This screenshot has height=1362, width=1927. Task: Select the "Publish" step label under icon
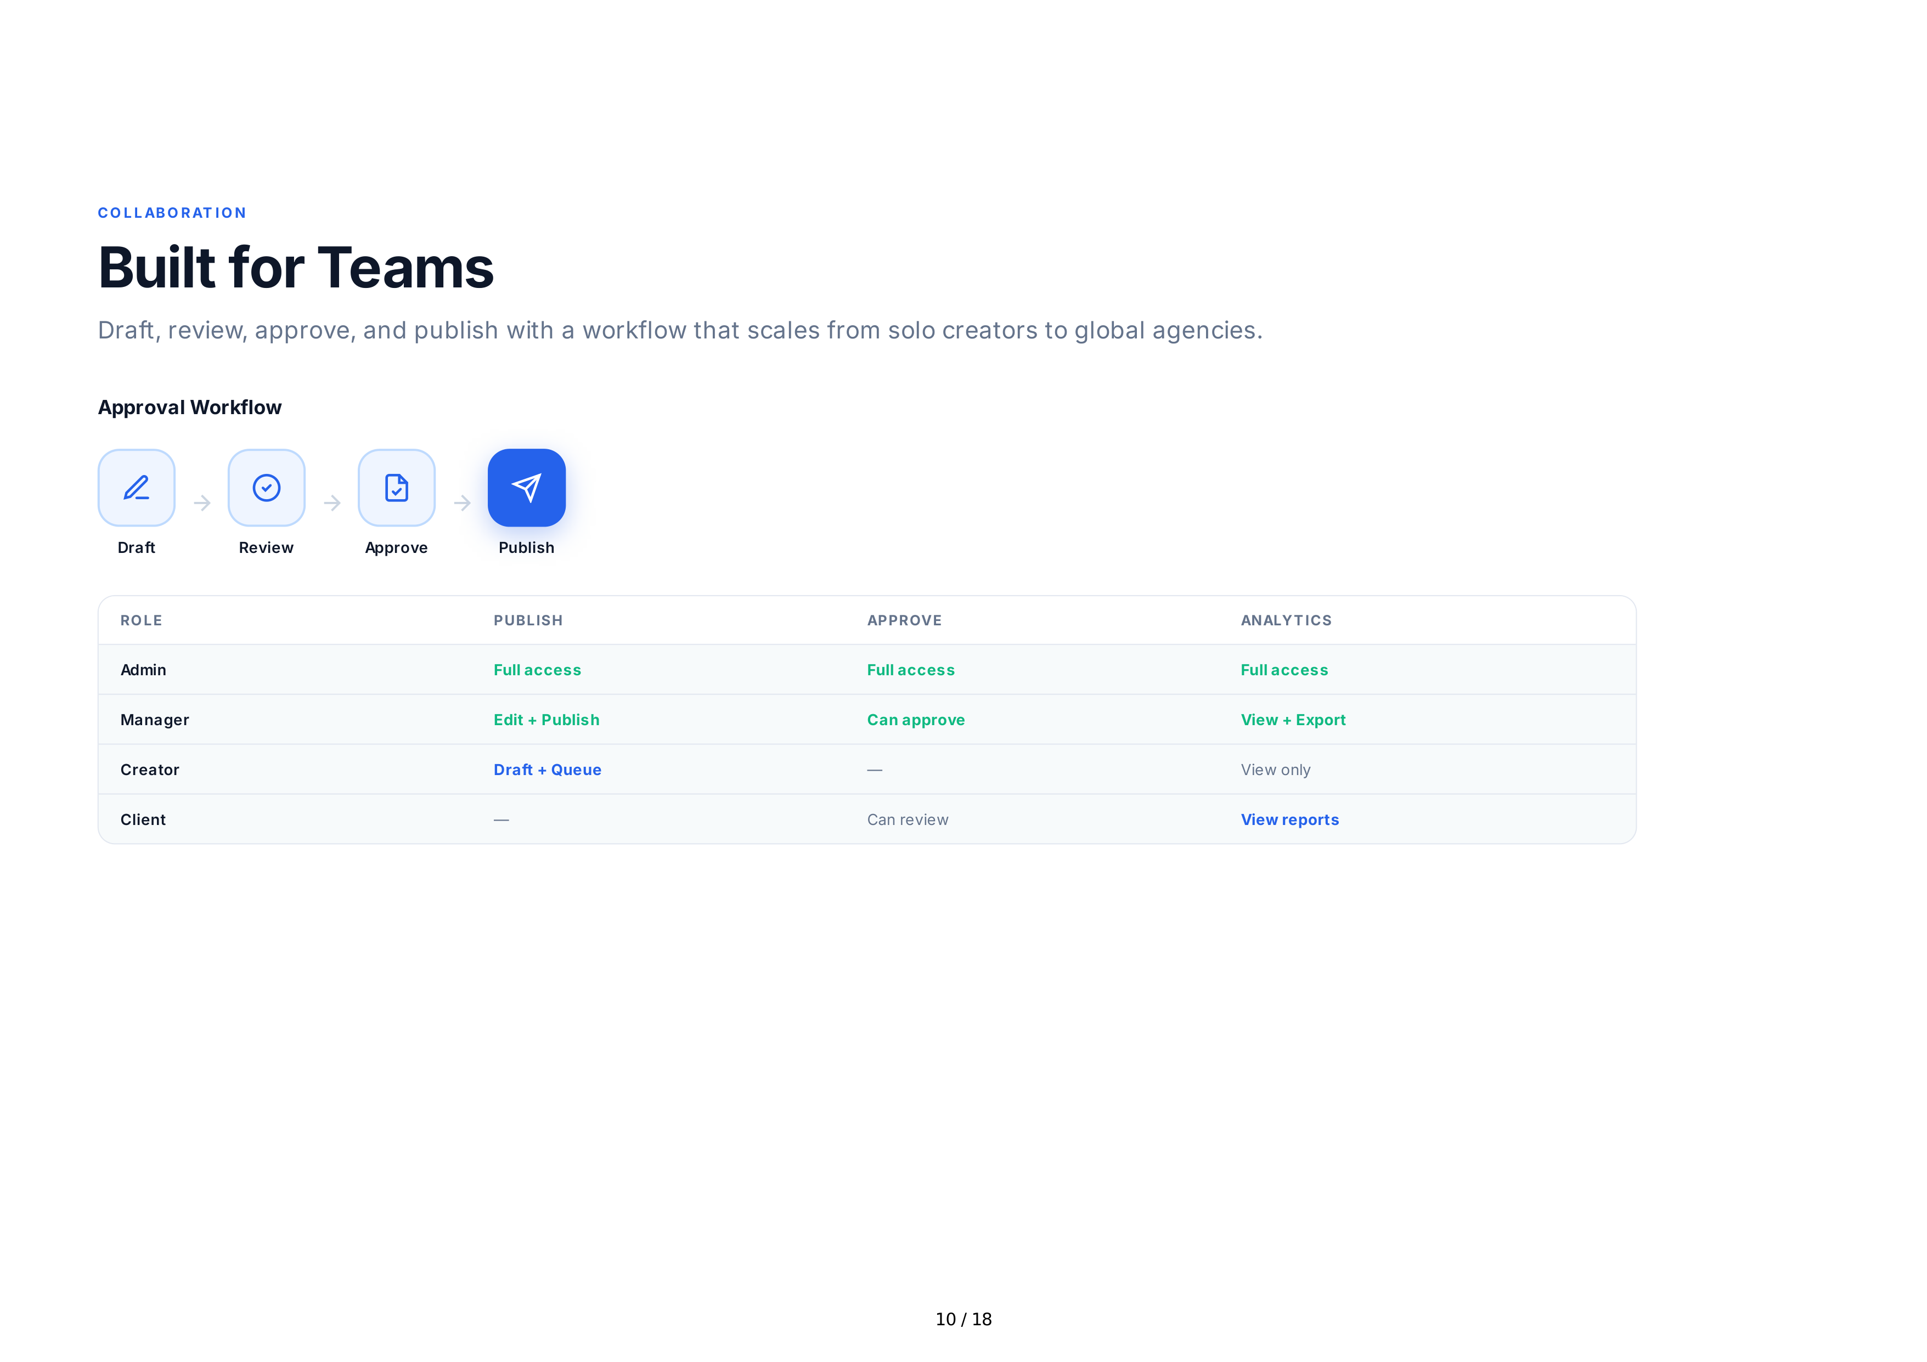click(526, 547)
